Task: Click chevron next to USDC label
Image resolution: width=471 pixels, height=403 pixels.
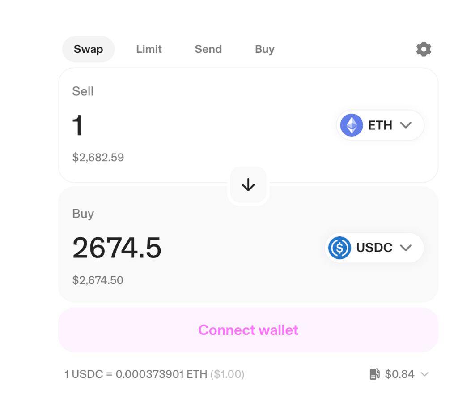Action: 406,248
